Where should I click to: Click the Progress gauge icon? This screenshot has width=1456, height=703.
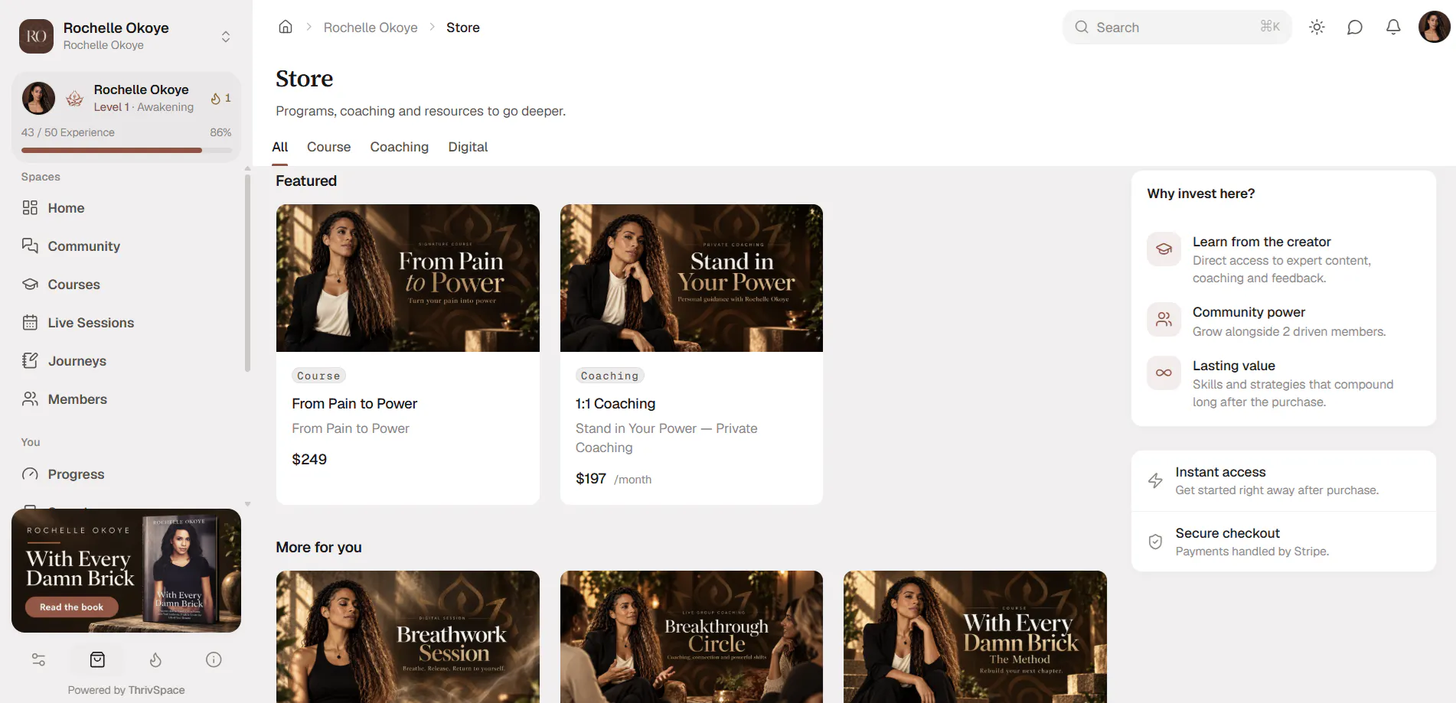(x=30, y=474)
